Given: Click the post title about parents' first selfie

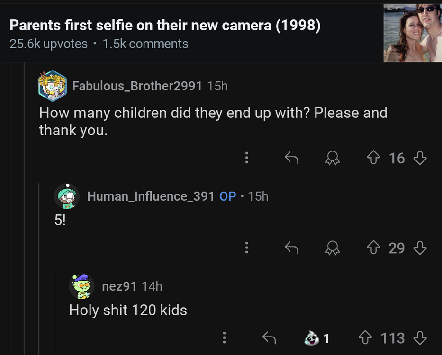Looking at the screenshot, I should (x=165, y=25).
